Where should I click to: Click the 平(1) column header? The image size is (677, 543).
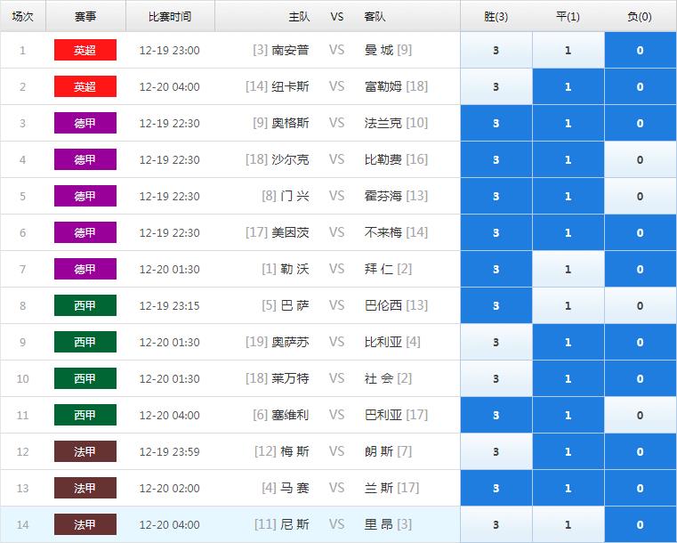pyautogui.click(x=568, y=16)
